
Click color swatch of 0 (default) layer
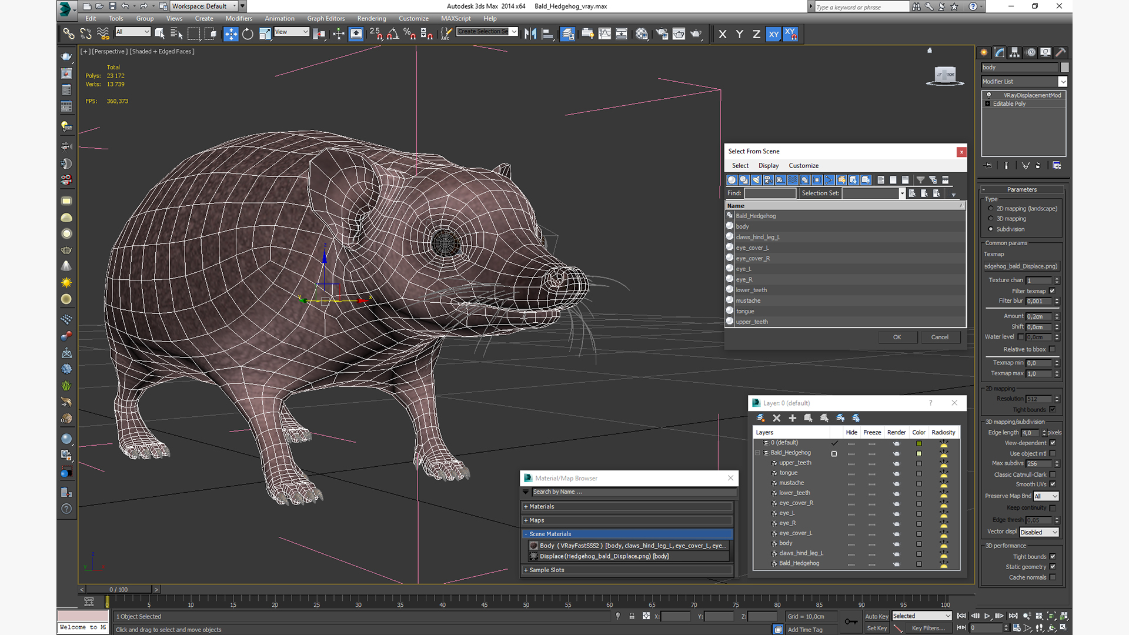919,443
